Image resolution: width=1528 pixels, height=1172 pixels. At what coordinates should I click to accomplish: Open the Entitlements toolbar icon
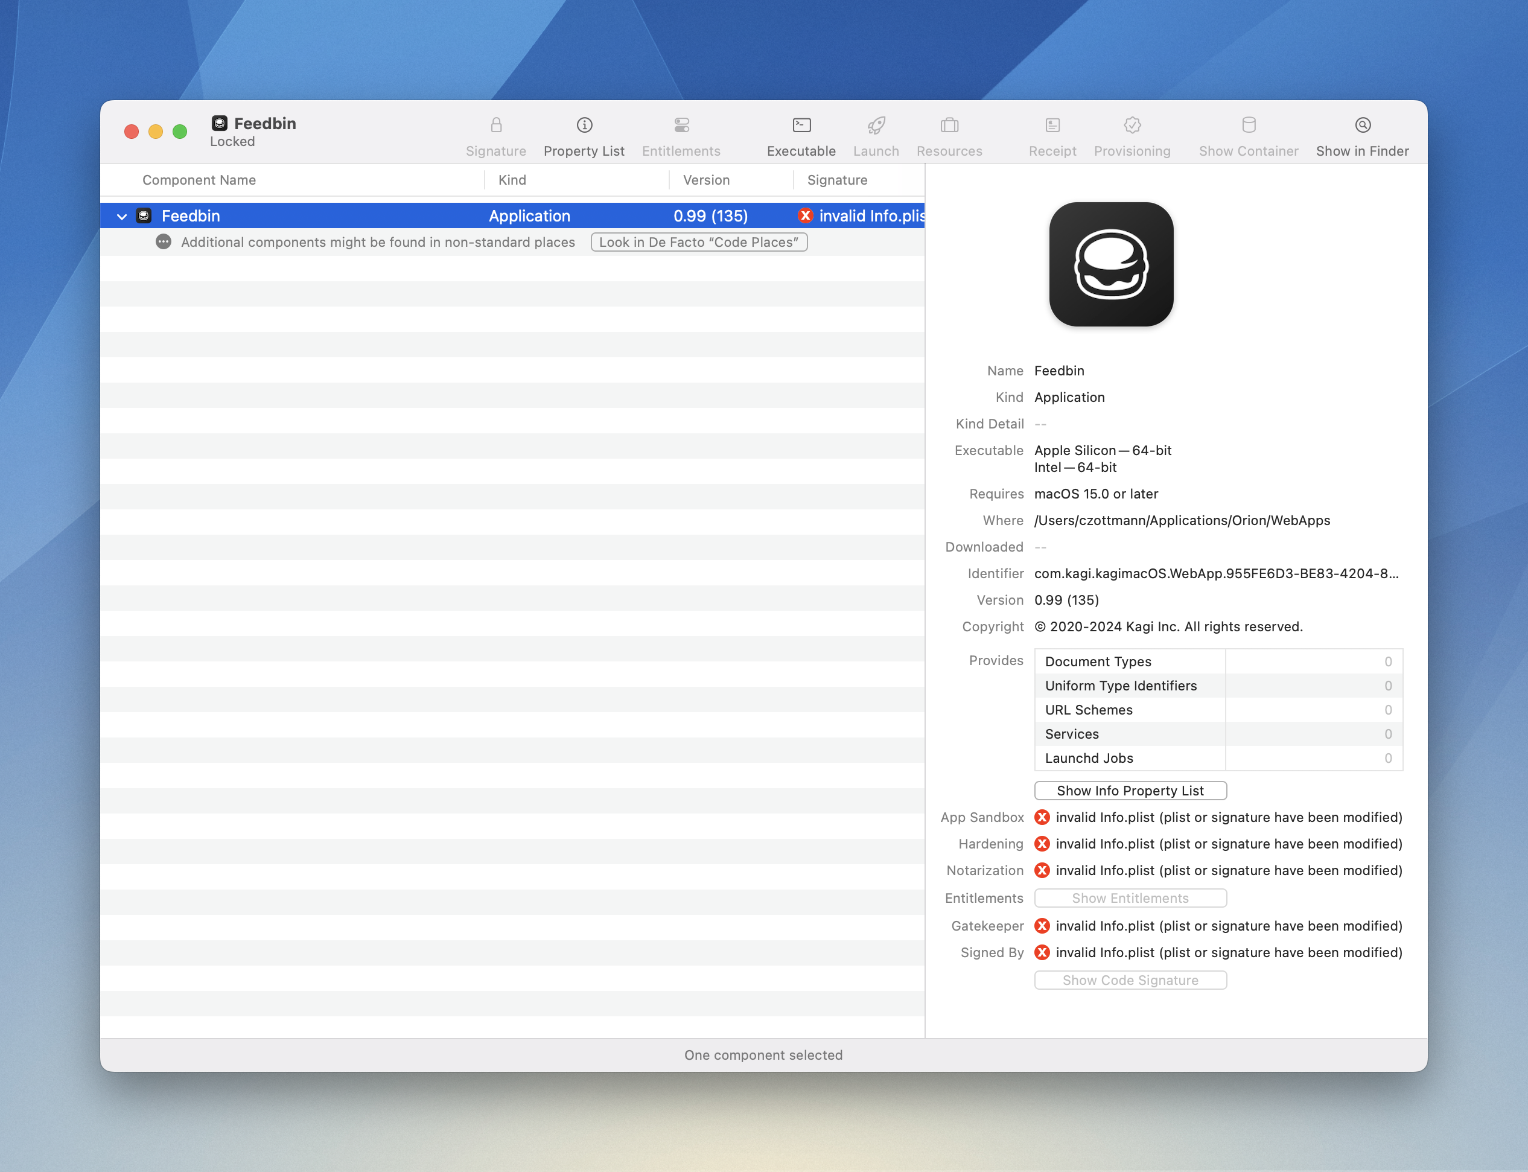(681, 126)
